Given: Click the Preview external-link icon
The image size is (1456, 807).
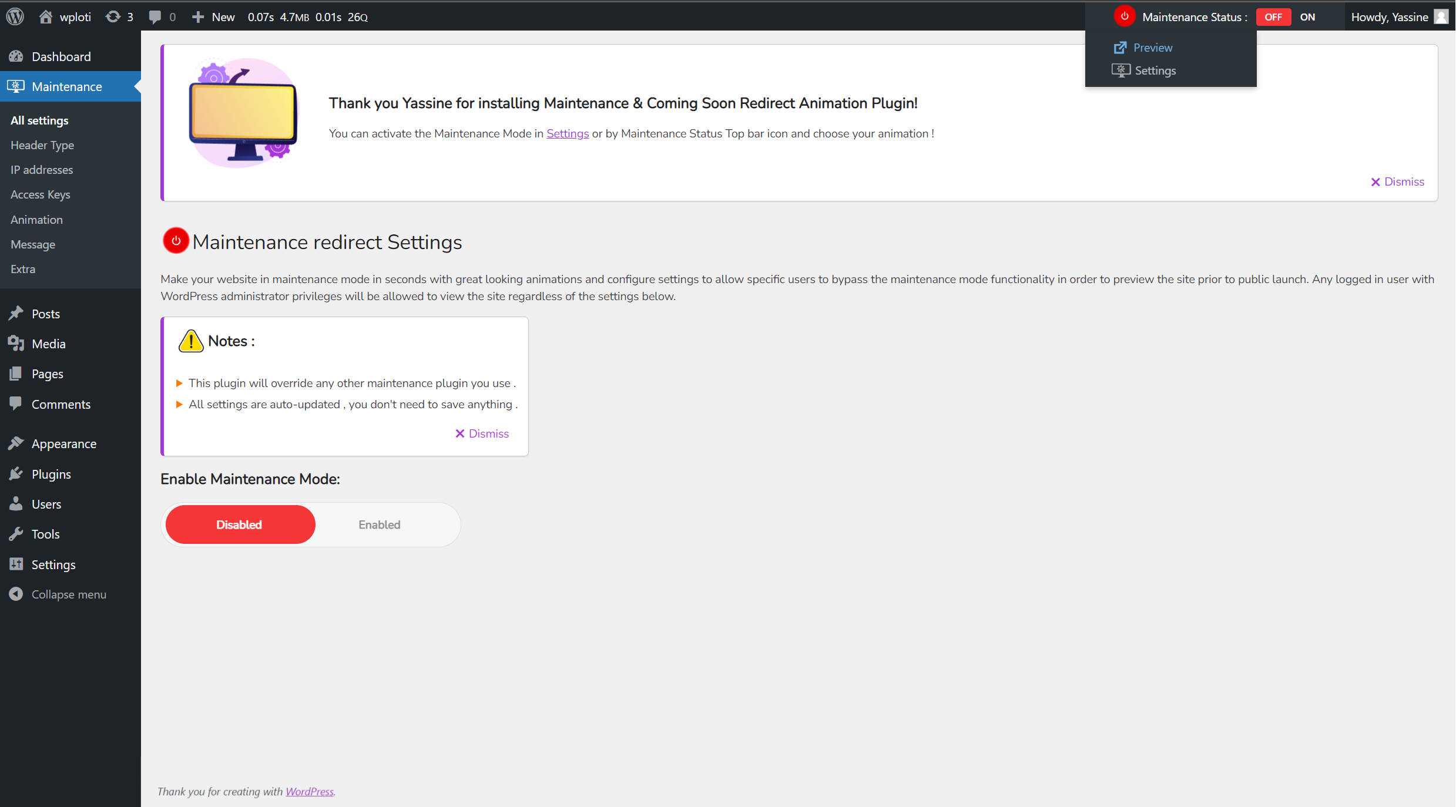Looking at the screenshot, I should point(1120,47).
